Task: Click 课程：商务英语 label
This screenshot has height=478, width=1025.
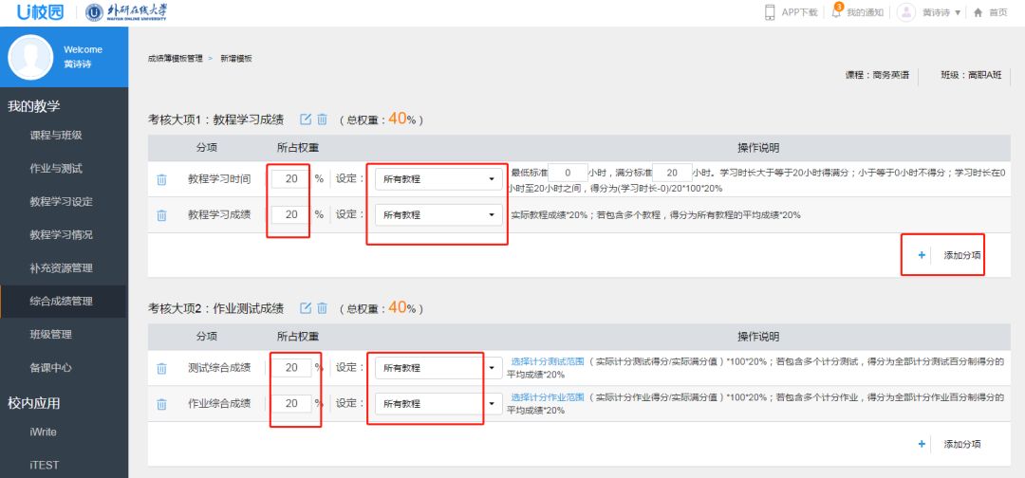Action: (x=877, y=75)
